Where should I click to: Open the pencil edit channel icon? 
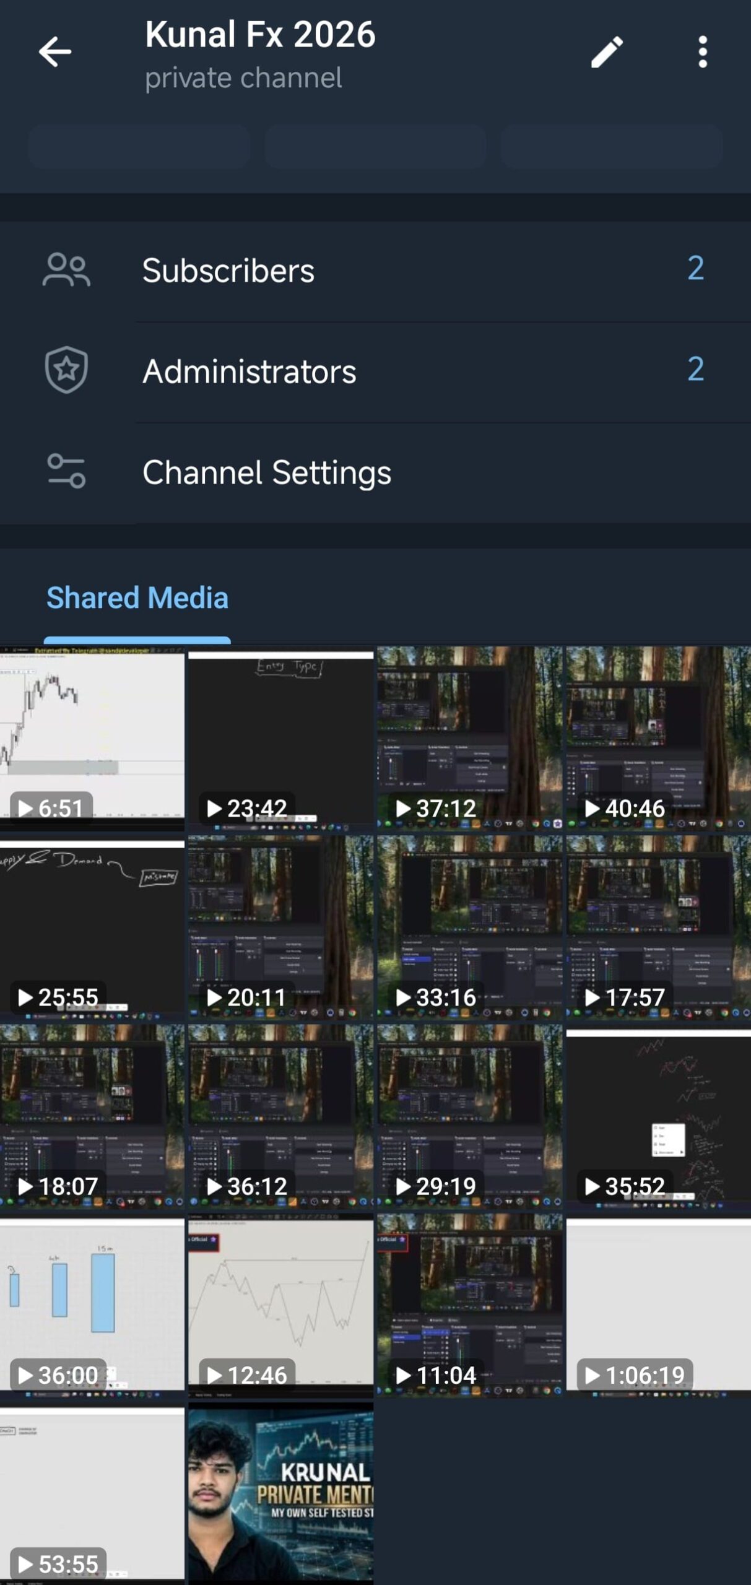(x=607, y=51)
